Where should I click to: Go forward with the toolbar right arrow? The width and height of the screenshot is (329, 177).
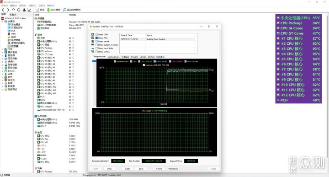click(8, 10)
